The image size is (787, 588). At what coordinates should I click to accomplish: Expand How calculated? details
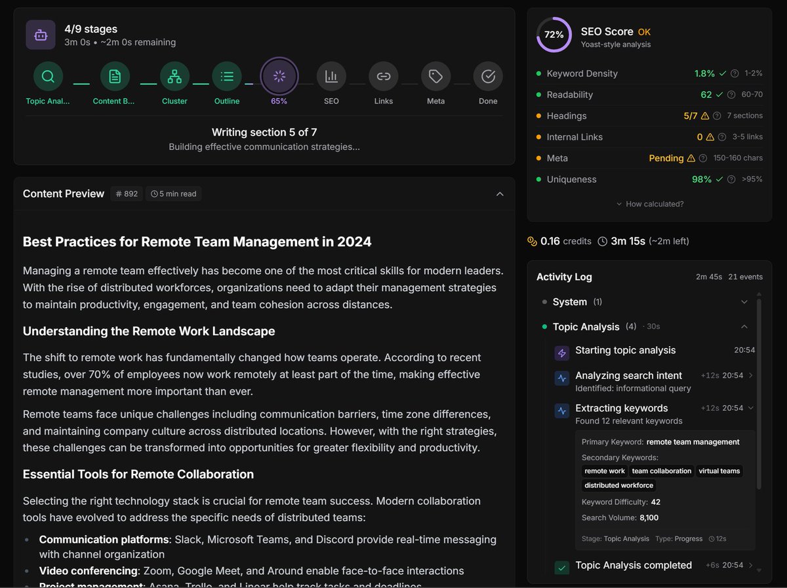[x=650, y=204]
